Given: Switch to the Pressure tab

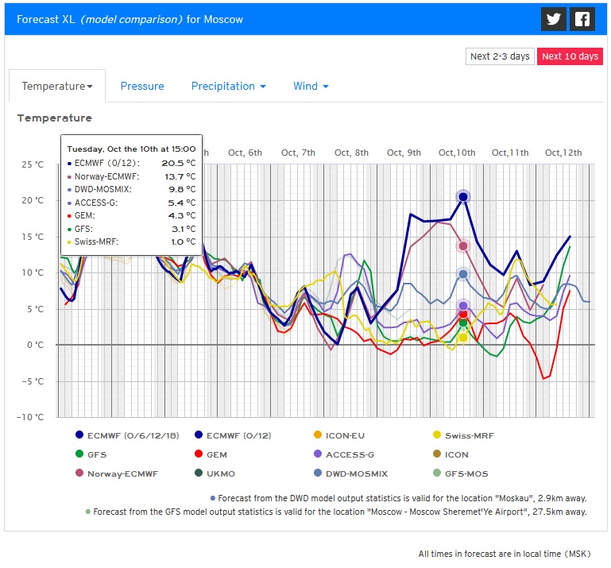Looking at the screenshot, I should (x=142, y=86).
